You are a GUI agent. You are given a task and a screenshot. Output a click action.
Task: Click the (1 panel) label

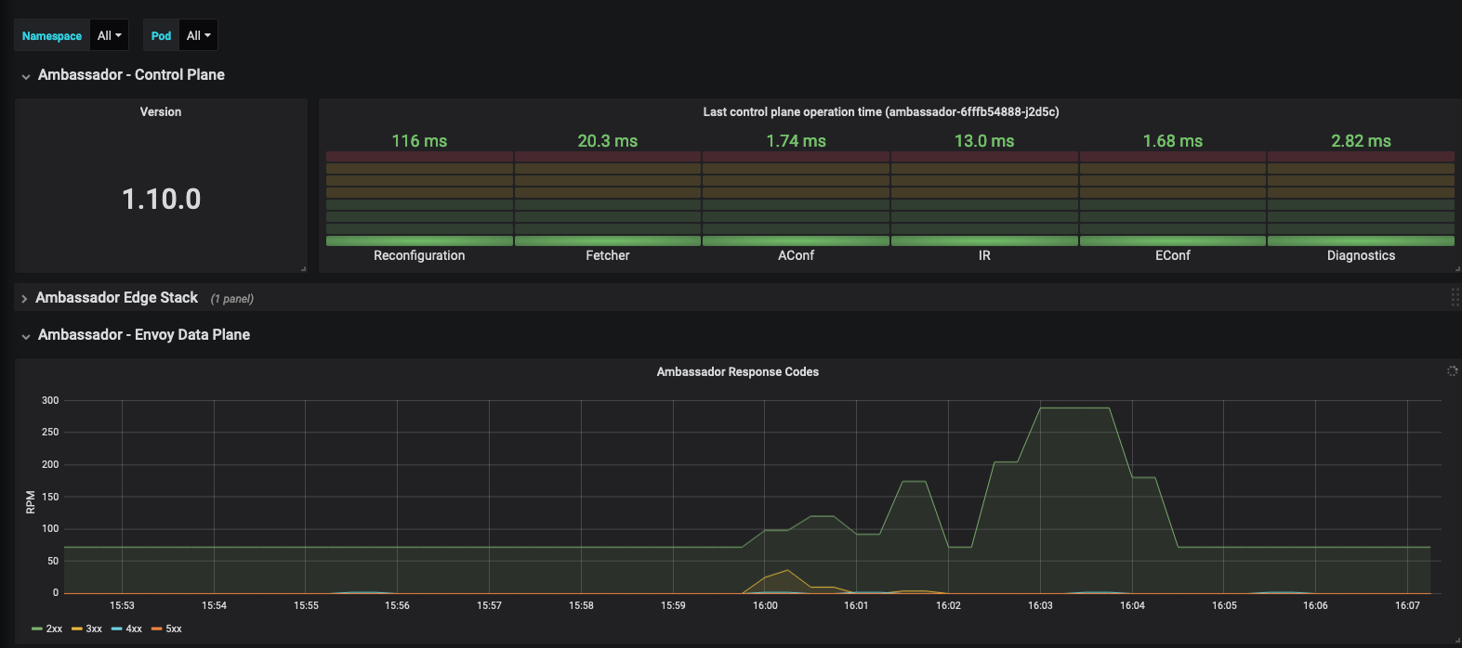click(232, 299)
